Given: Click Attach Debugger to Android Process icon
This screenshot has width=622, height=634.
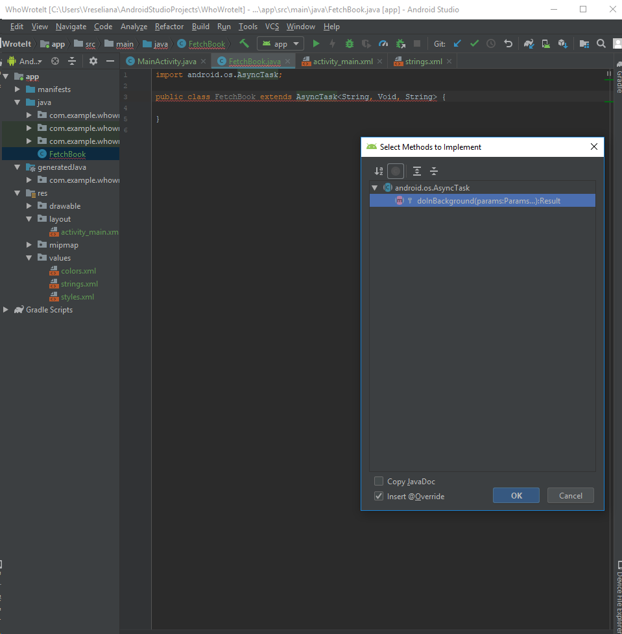Looking at the screenshot, I should (x=400, y=43).
